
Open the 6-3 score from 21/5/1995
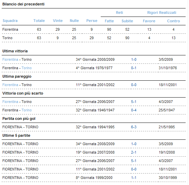click(x=134, y=127)
